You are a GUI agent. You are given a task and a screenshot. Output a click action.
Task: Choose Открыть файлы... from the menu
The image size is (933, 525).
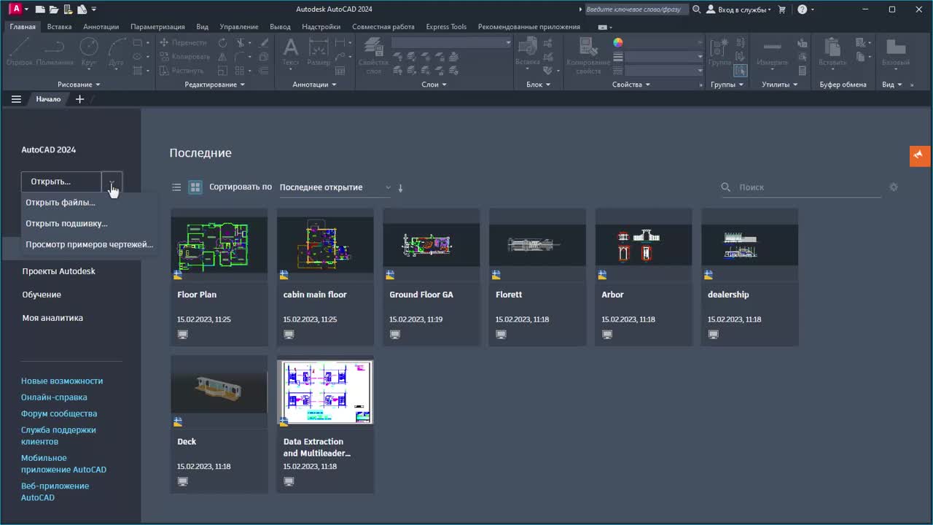click(89, 203)
